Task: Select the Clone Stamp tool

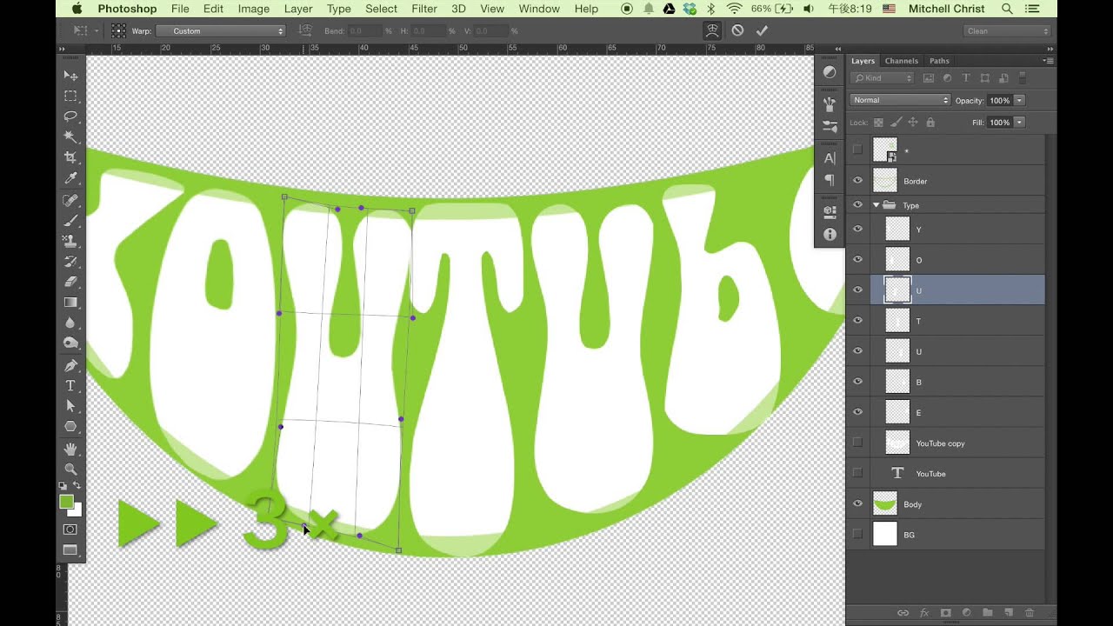Action: pyautogui.click(x=70, y=242)
